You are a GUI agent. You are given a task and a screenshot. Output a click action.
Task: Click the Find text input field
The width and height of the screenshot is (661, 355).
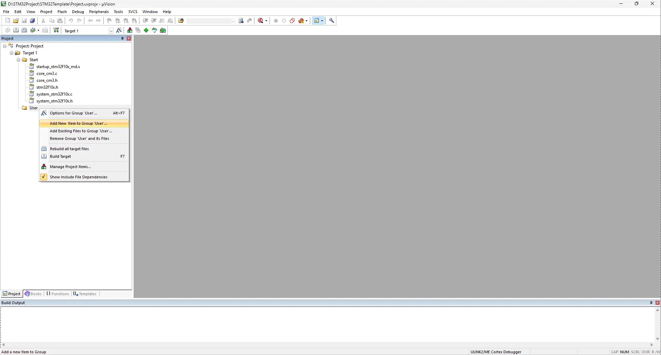tap(209, 21)
